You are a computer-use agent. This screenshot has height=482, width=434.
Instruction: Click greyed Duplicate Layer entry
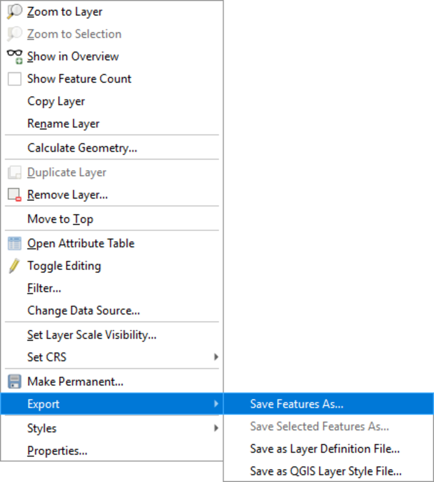coord(112,173)
